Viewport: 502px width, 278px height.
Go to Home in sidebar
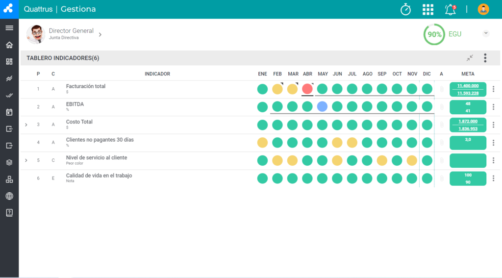tap(9, 45)
